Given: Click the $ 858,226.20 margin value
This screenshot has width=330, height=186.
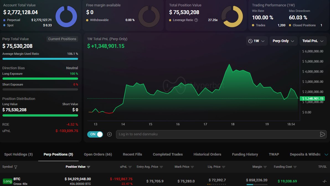Looking at the screenshot, I should click(x=257, y=180).
